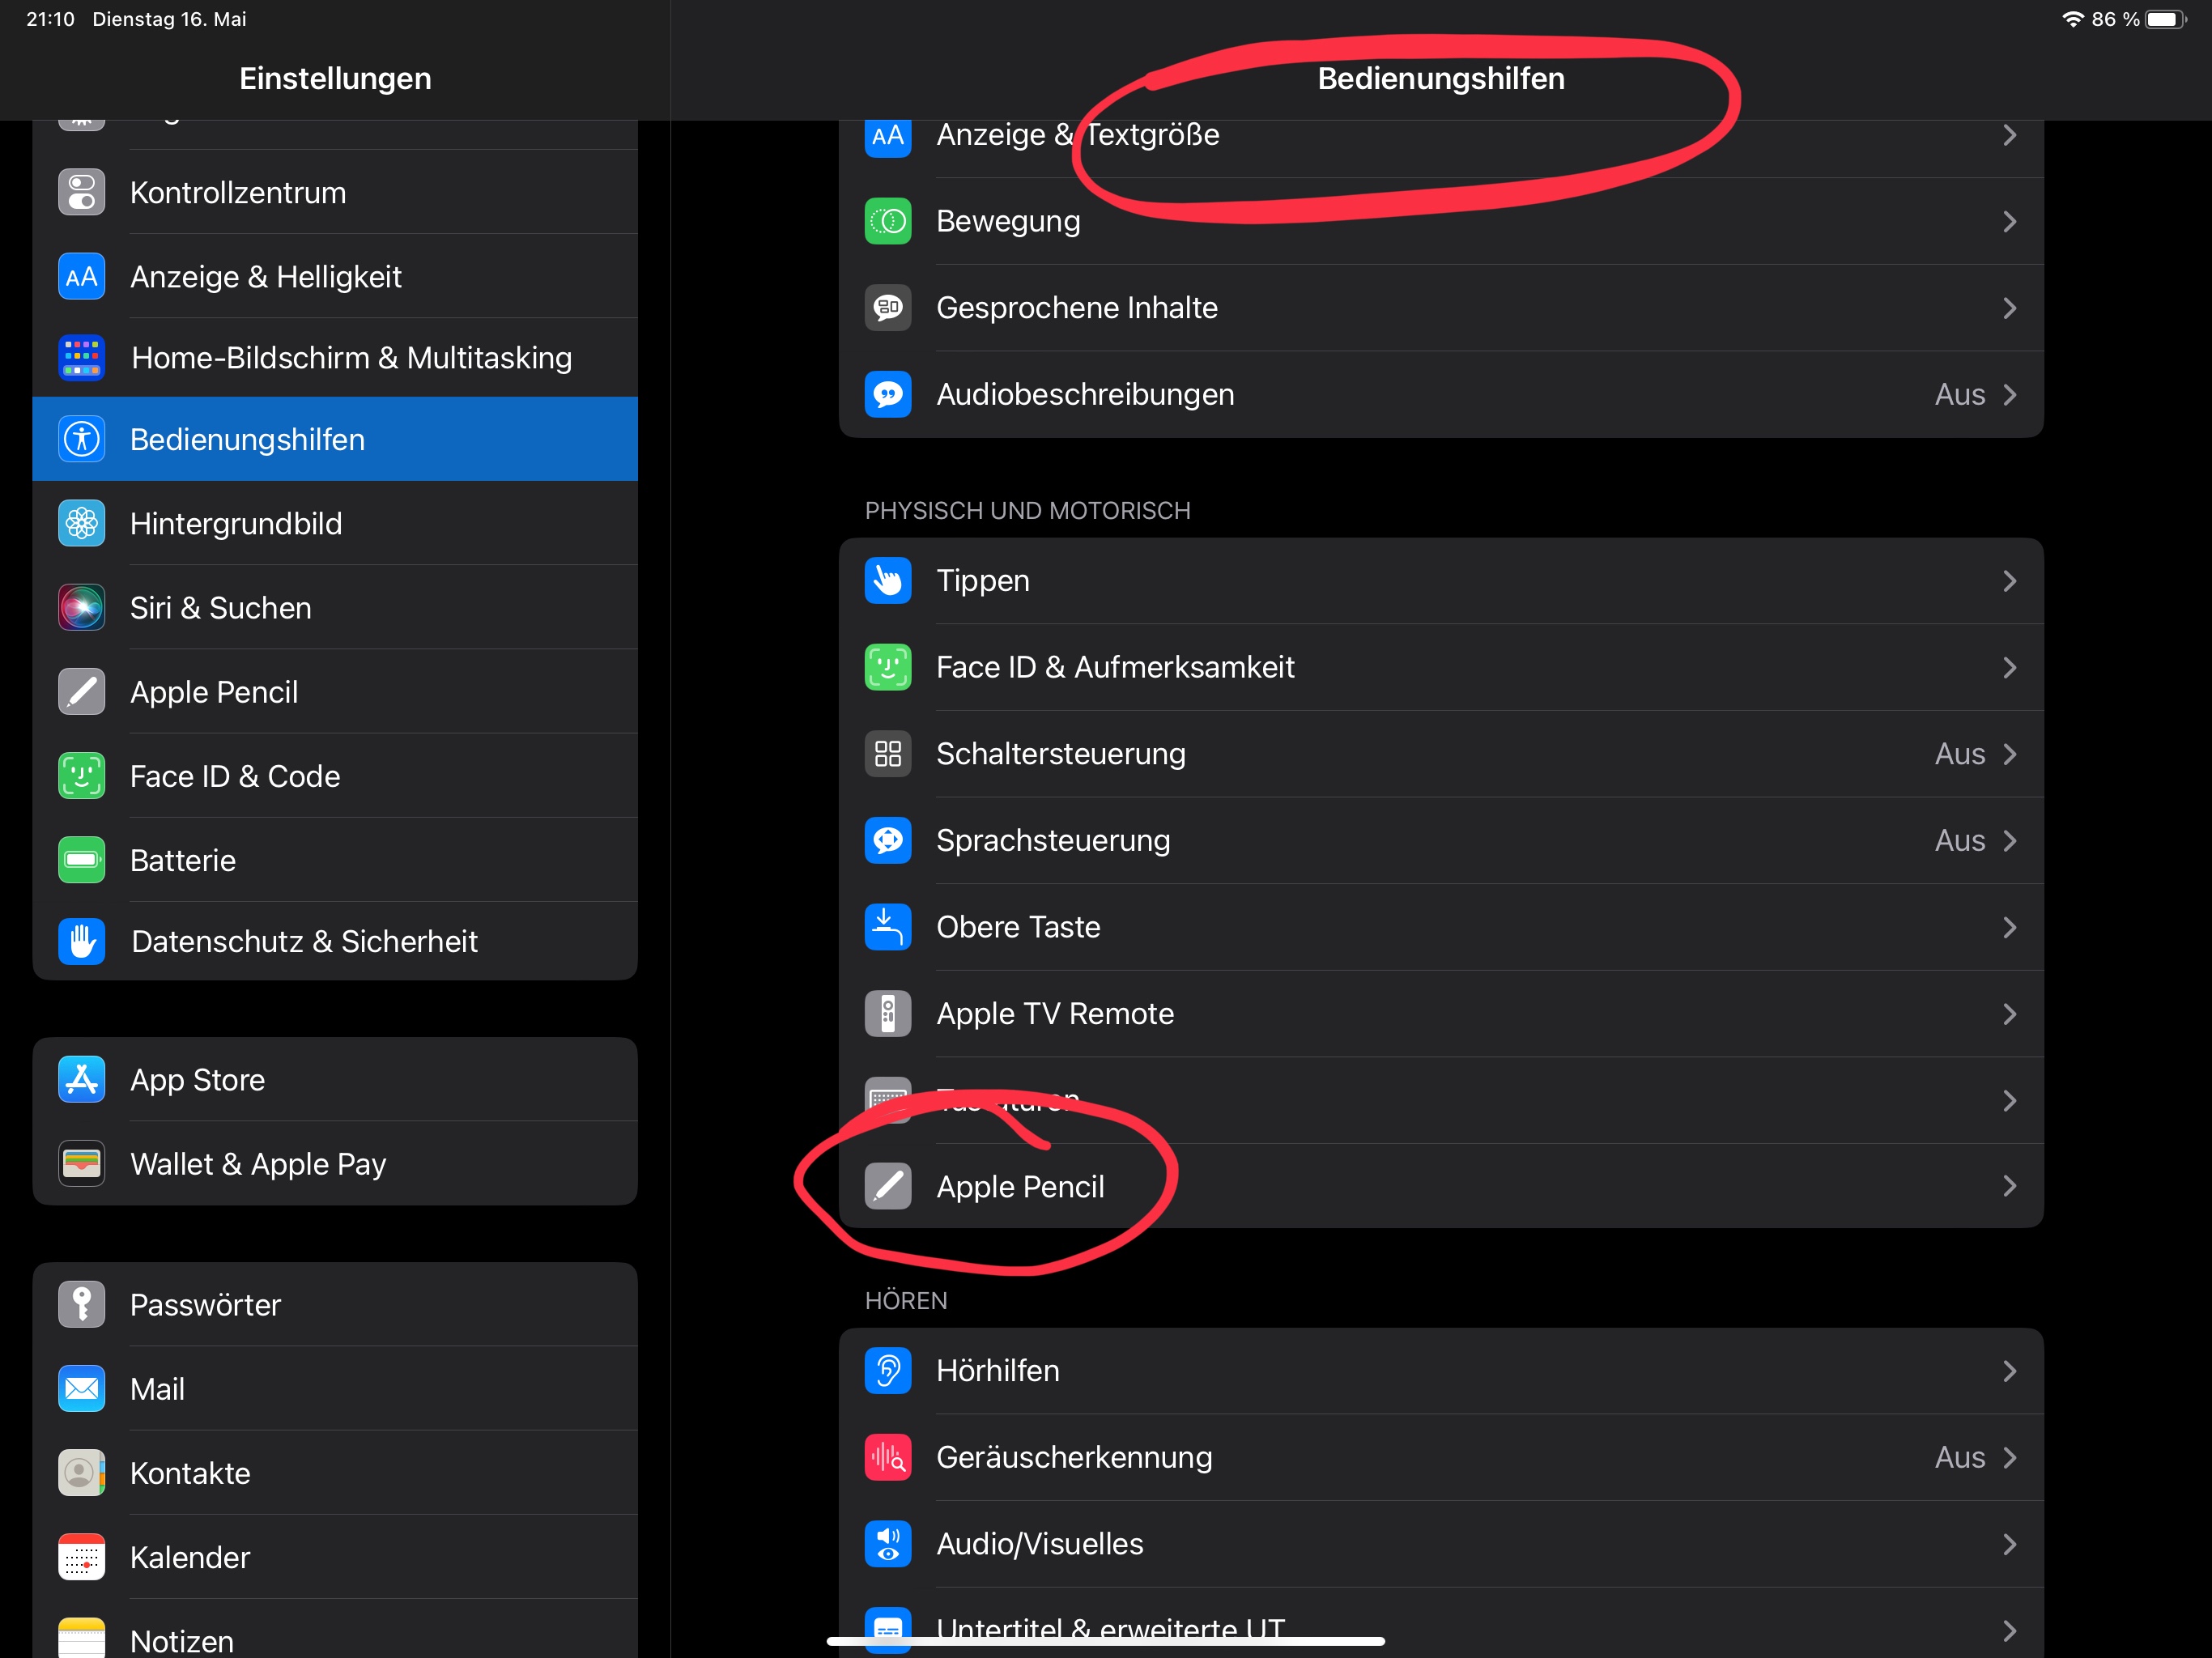Tap the Batterie green icon
Viewport: 2212px width, 1658px height.
(81, 860)
